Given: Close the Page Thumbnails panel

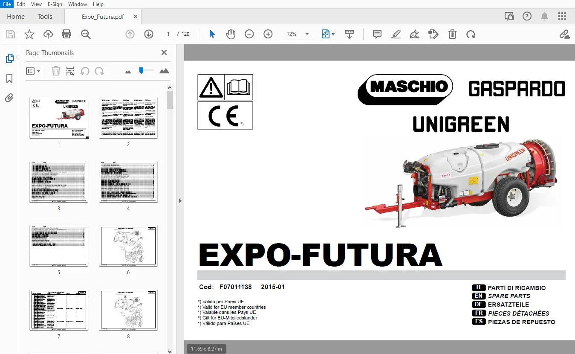Looking at the screenshot, I should point(164,53).
